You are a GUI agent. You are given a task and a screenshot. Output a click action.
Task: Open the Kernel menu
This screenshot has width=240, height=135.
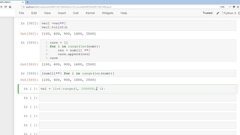click(90, 13)
